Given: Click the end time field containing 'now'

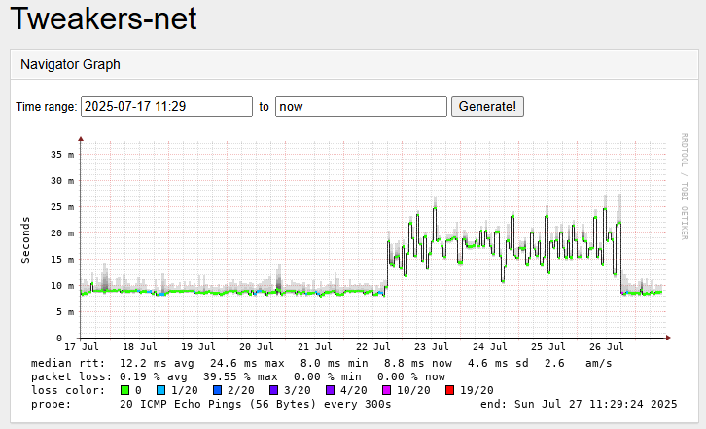Looking at the screenshot, I should (361, 106).
